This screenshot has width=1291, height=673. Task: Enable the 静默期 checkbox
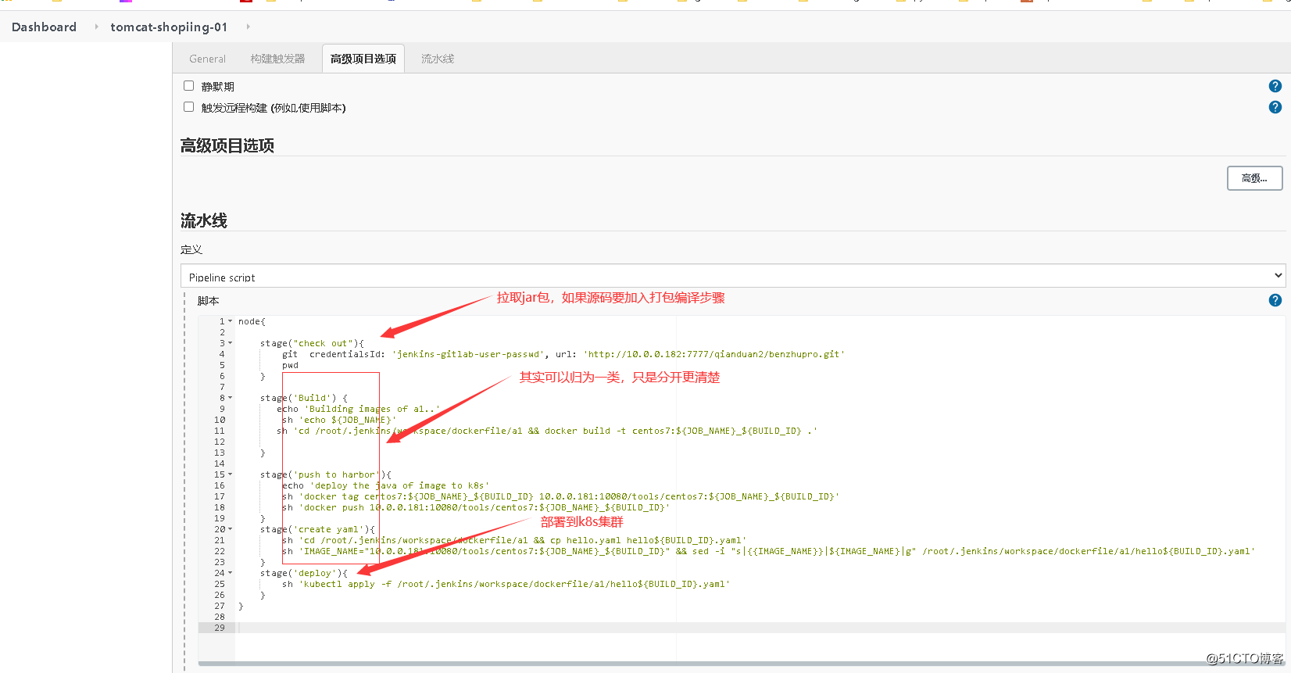[x=188, y=86]
